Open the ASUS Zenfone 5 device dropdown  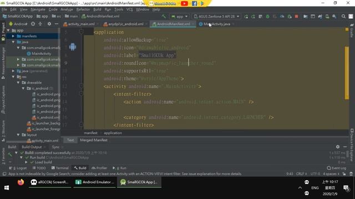(x=216, y=17)
